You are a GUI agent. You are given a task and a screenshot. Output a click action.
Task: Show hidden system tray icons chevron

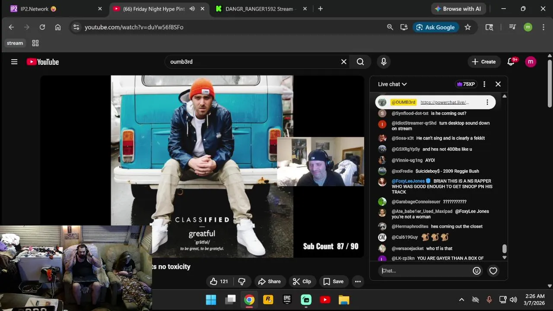[461, 300]
